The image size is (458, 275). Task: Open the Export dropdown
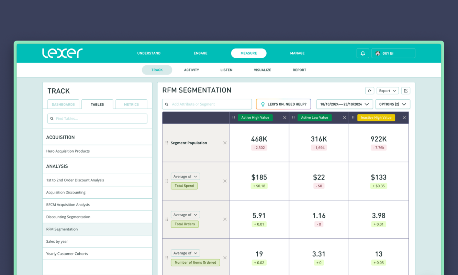[388, 90]
